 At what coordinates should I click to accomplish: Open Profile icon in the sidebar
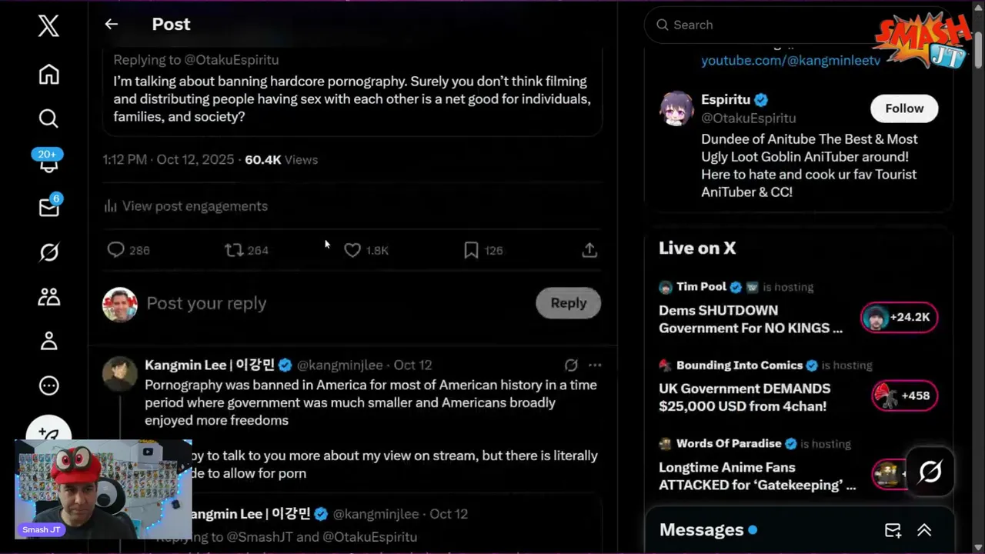48,341
